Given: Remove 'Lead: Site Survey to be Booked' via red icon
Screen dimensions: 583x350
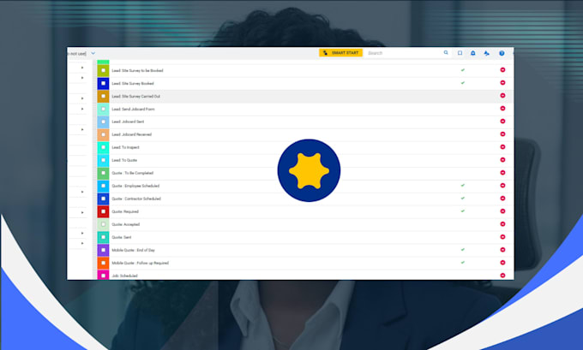Looking at the screenshot, I should pos(502,70).
